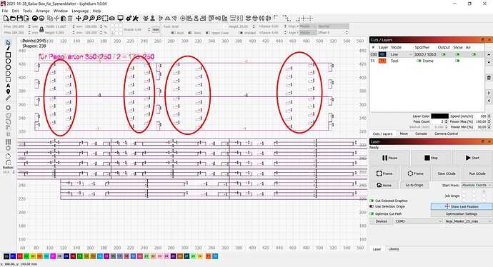The image size is (493, 267).
Task: Select the Draw Rectangle tool
Action: point(8,55)
